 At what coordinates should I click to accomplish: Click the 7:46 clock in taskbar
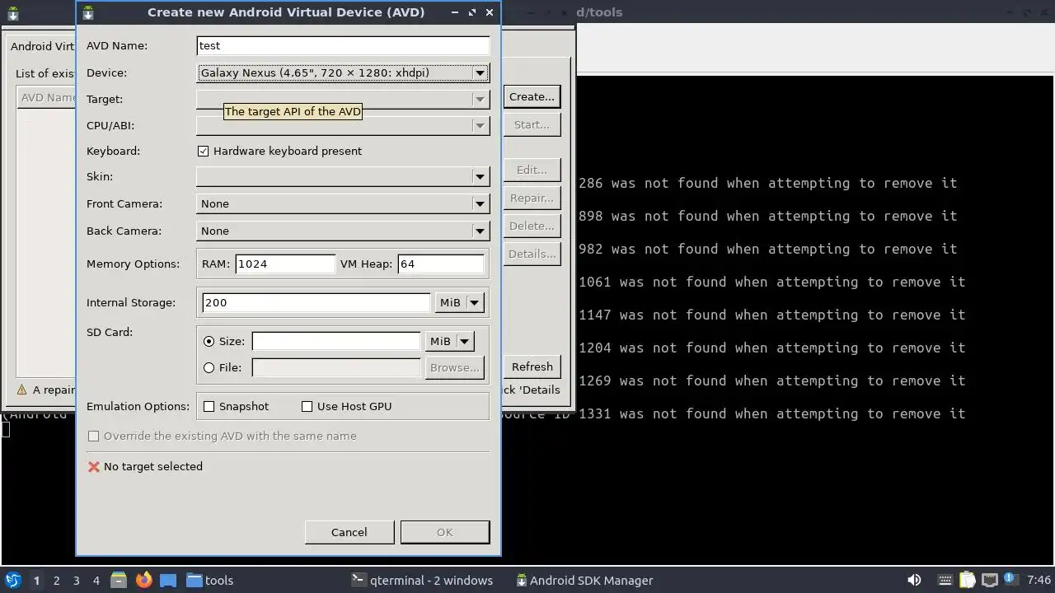point(1039,580)
